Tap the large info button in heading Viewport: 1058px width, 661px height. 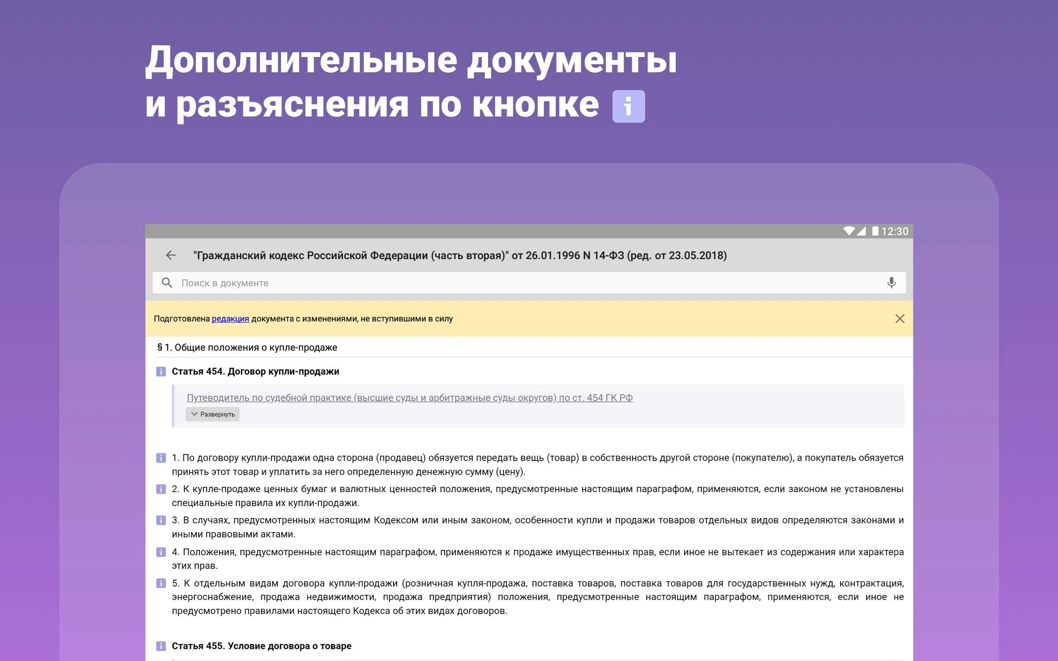[x=628, y=106]
